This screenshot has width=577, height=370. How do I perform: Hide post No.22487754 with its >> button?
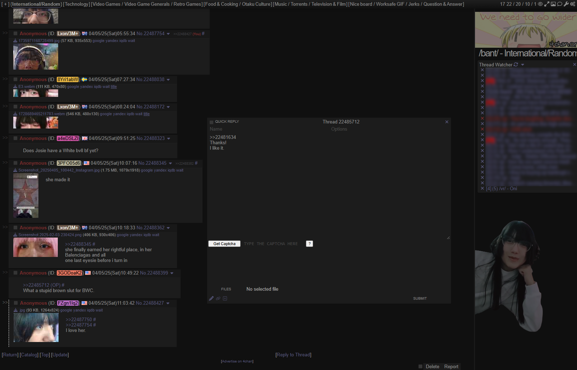point(5,33)
